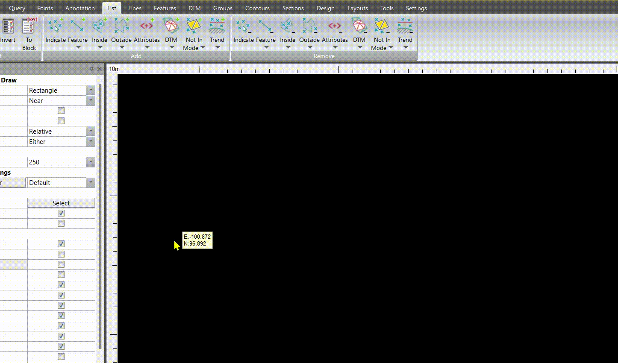618x363 pixels.
Task: Enable the first checkbox below the Select button
Action: click(x=61, y=213)
